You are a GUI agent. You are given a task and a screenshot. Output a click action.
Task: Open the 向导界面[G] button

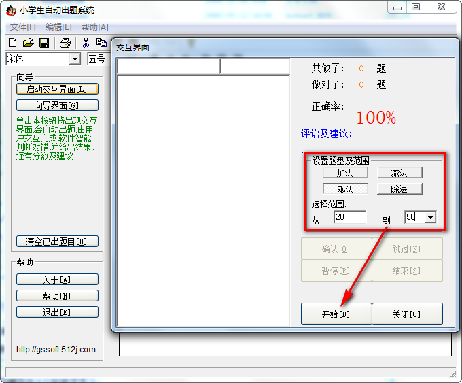click(x=57, y=105)
